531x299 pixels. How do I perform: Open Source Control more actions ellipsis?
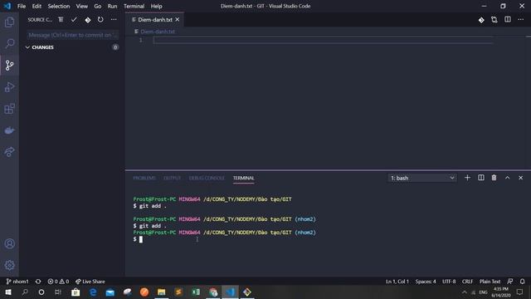(x=114, y=20)
